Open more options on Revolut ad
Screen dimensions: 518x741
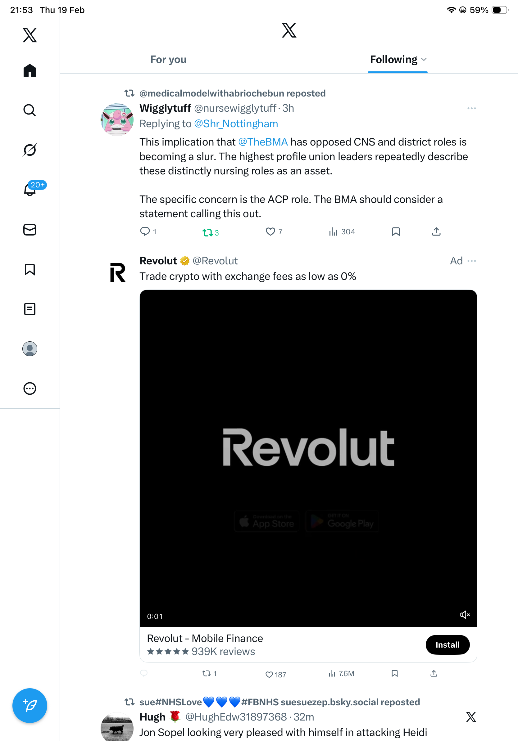coord(471,261)
